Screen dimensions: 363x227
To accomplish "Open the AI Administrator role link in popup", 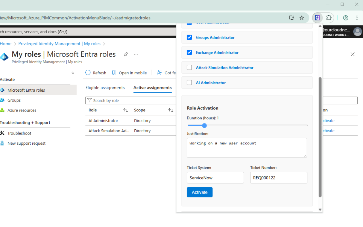I will click(211, 83).
